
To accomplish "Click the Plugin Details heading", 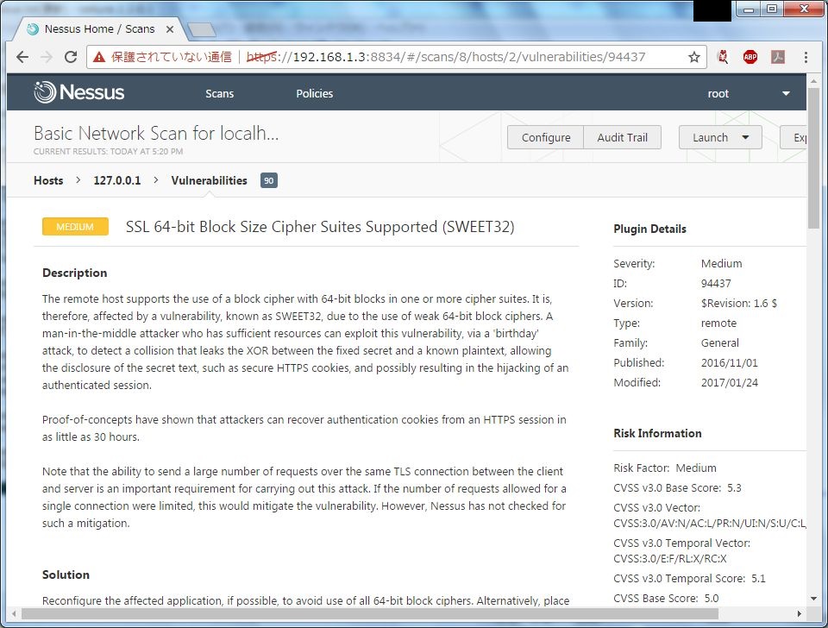I will tap(650, 229).
